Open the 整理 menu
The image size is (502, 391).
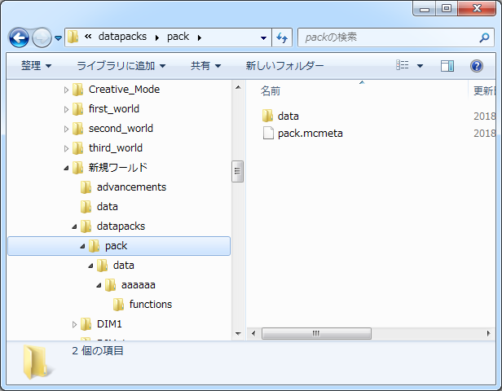coord(36,66)
